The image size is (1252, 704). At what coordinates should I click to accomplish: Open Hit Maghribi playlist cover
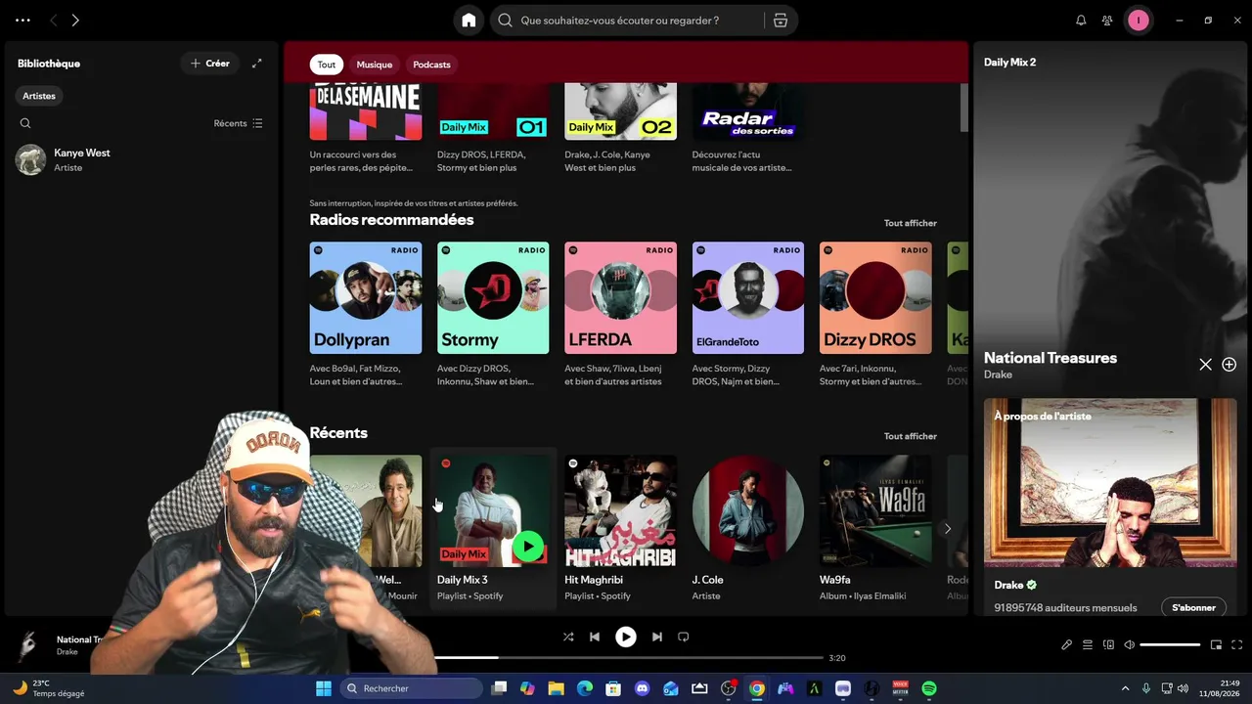[620, 510]
